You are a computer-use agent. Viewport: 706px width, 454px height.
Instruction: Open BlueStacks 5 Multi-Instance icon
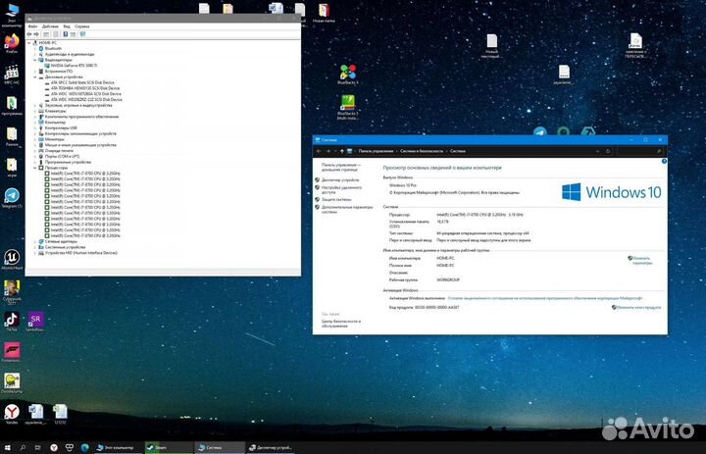[347, 107]
